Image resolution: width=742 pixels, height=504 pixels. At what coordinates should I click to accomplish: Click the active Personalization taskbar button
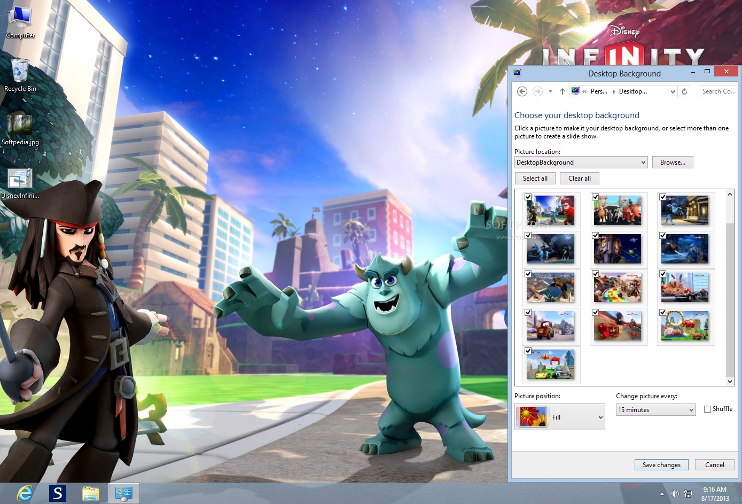click(x=124, y=493)
